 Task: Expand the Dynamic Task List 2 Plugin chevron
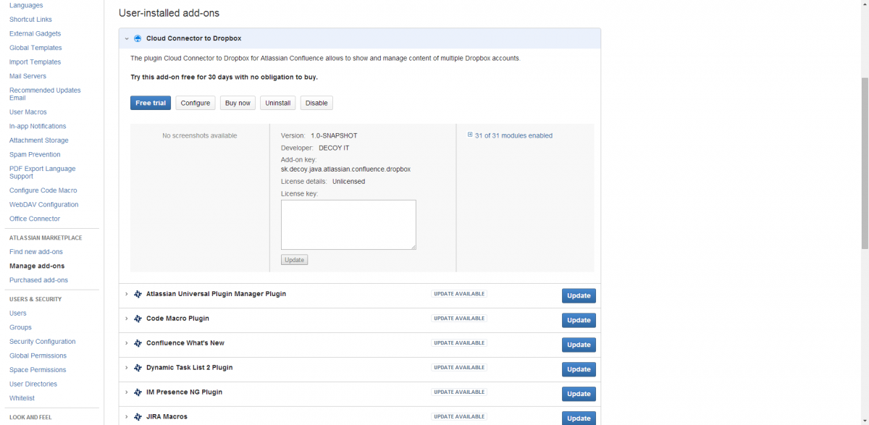click(x=126, y=368)
